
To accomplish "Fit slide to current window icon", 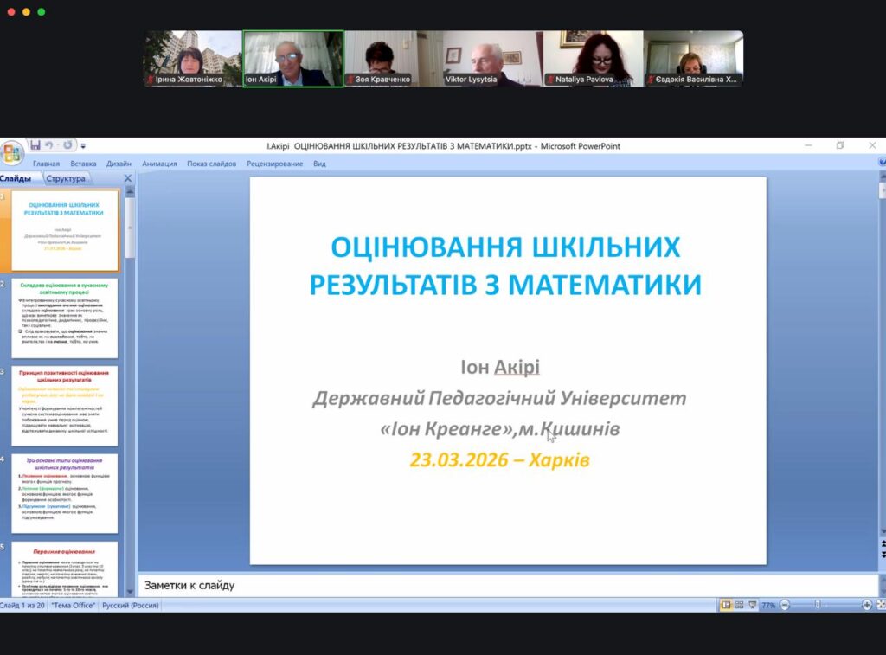I will click(x=880, y=606).
